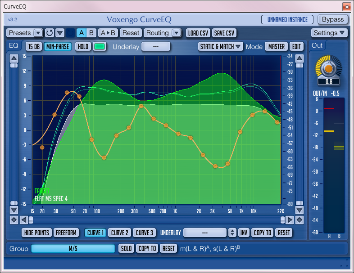Reset the current curve
The height and width of the screenshot is (273, 354).
pyautogui.click(x=284, y=233)
